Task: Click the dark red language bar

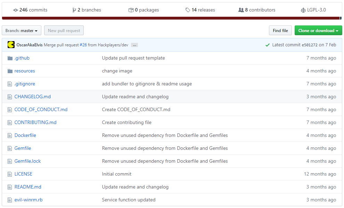Action: tap(171, 18)
